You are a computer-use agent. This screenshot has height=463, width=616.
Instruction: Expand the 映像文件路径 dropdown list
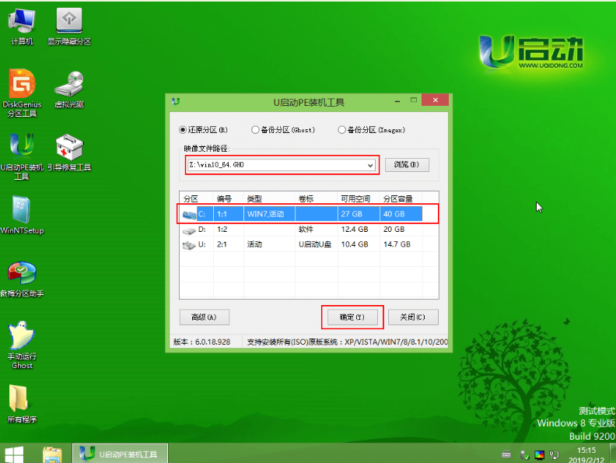click(370, 165)
